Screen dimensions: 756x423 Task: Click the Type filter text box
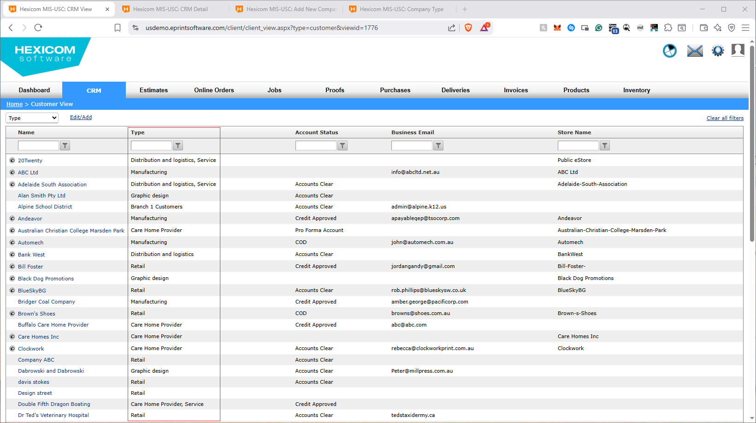pyautogui.click(x=151, y=146)
